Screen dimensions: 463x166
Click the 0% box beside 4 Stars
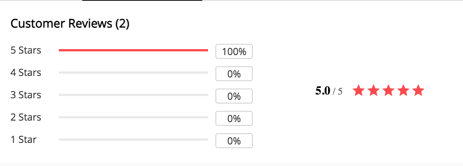click(x=234, y=74)
